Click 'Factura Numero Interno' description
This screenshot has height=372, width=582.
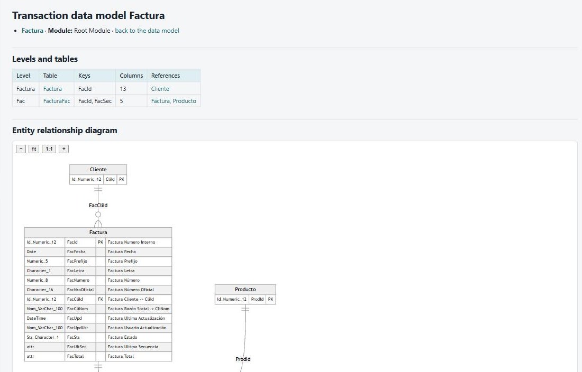(x=131, y=243)
